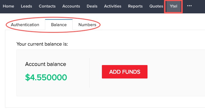Click the Account balance label
The height and width of the screenshot is (111, 205).
[46, 64]
